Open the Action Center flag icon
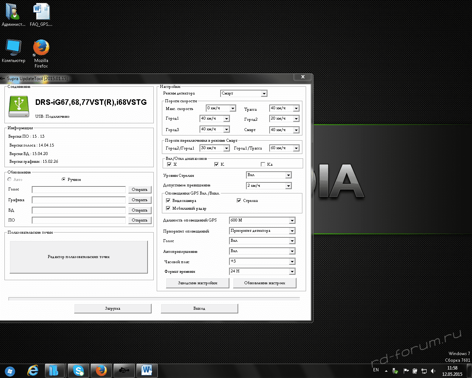The height and width of the screenshot is (378, 472). [x=406, y=371]
